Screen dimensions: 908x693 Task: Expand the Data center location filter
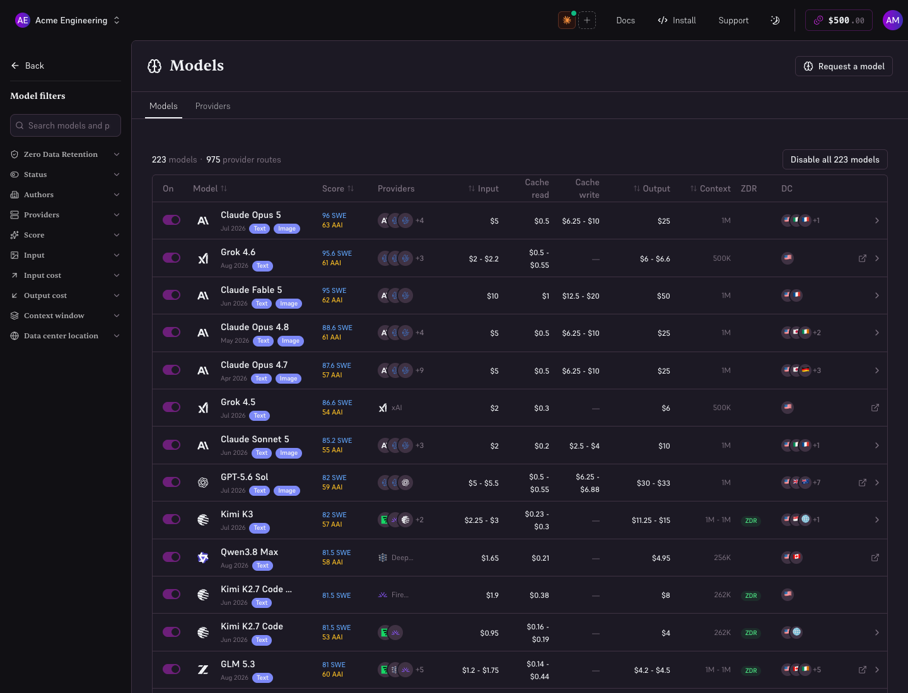pyautogui.click(x=66, y=336)
